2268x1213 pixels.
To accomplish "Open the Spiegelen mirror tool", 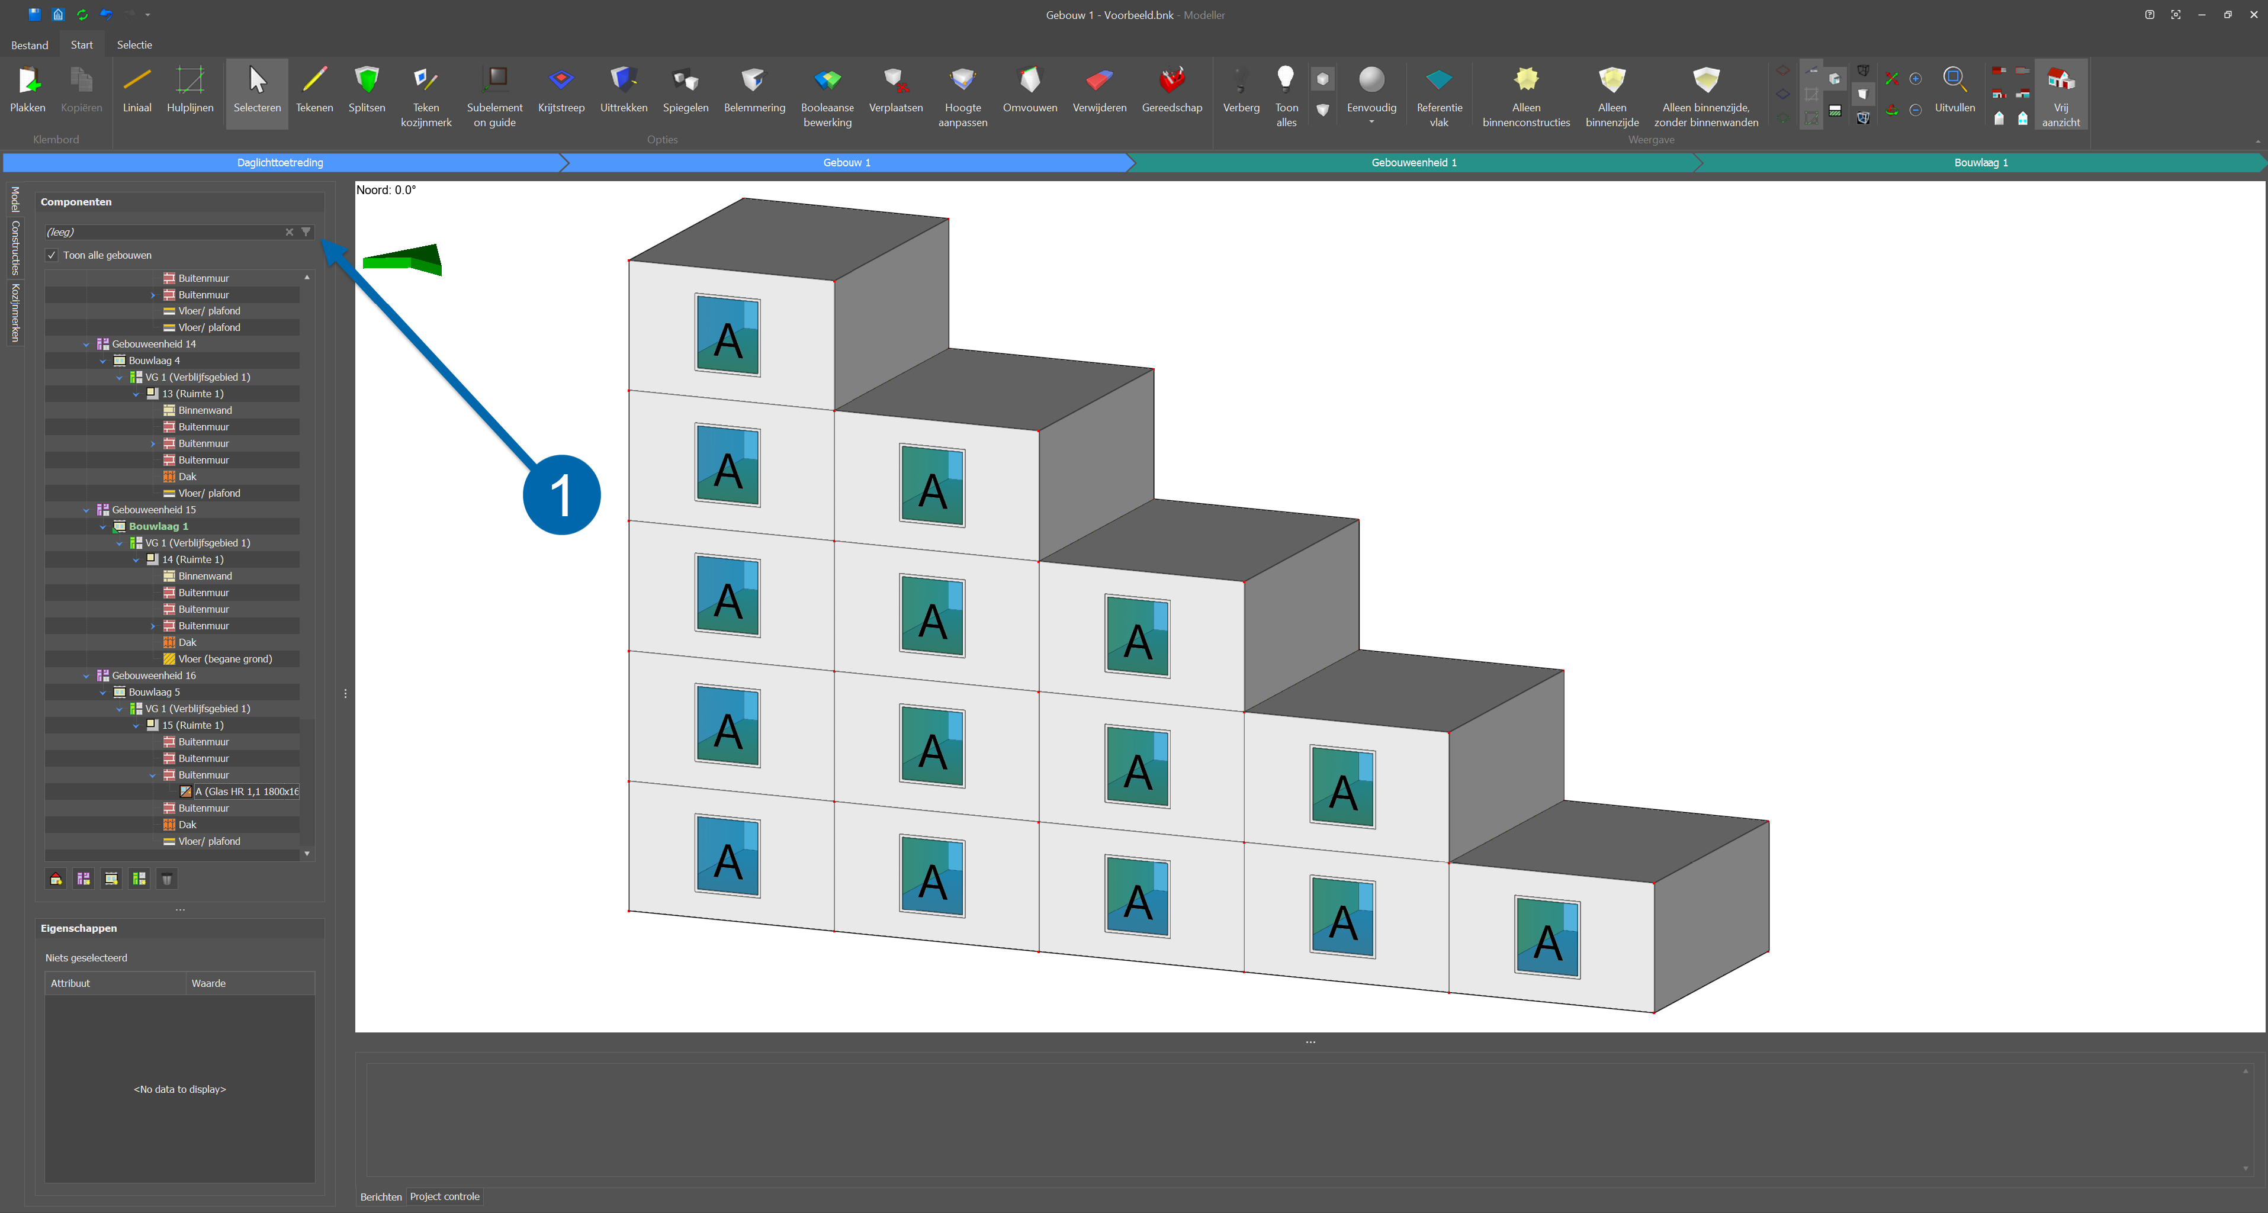I will click(x=685, y=91).
